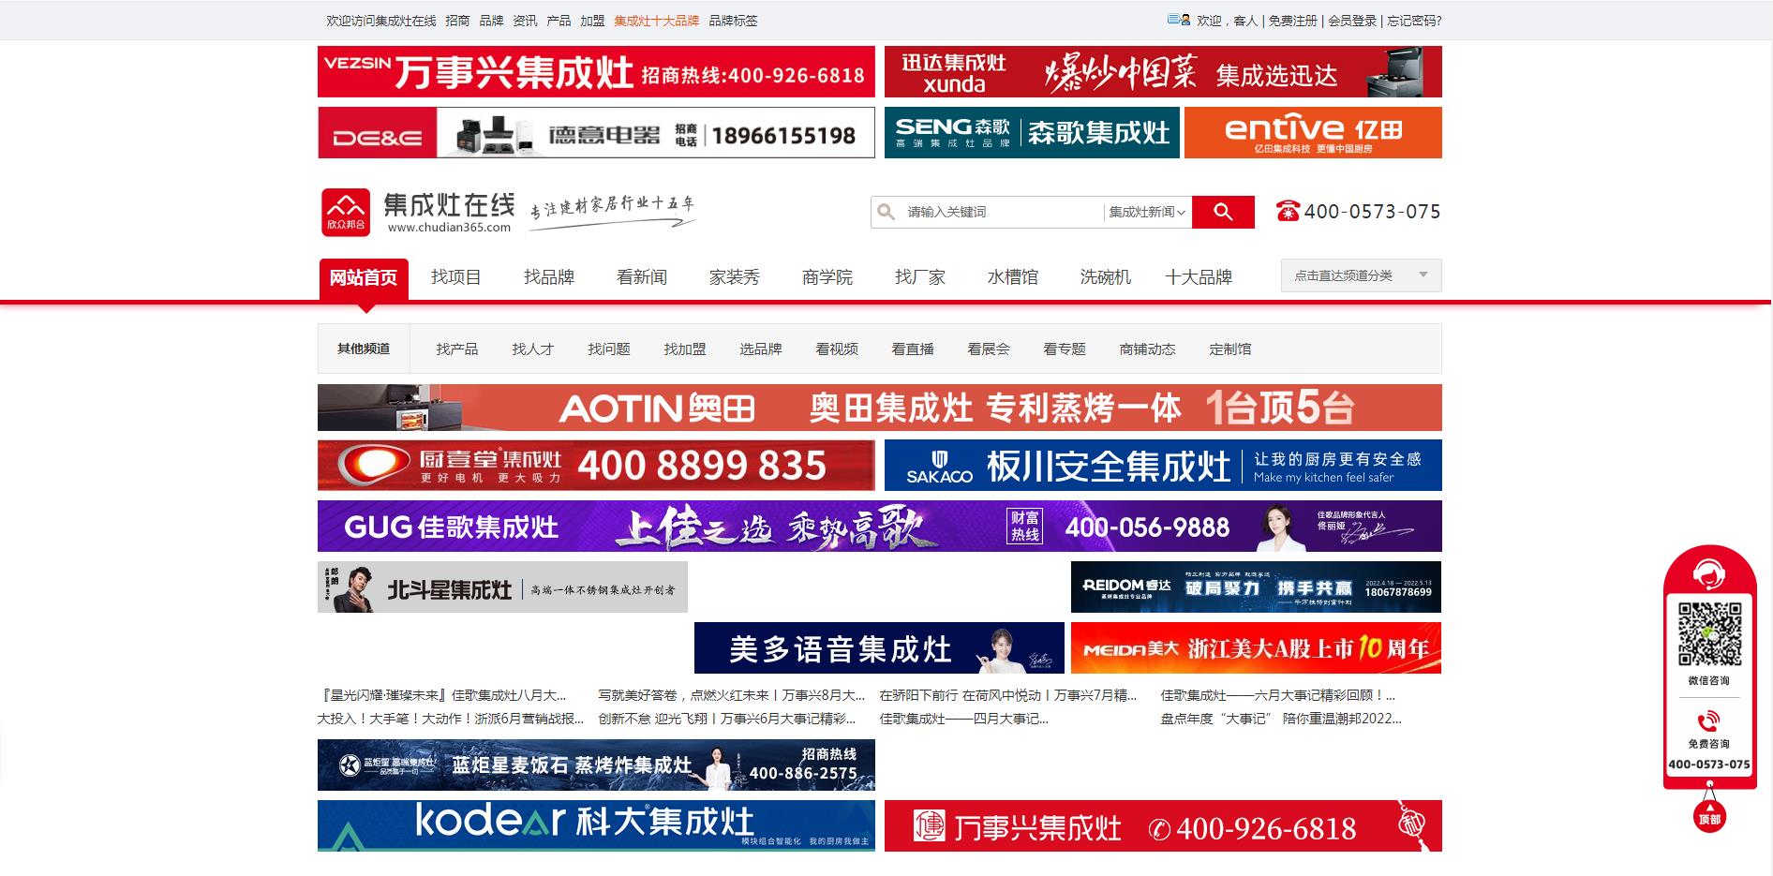The height and width of the screenshot is (876, 1773).
Task: Click 品牌标签 in the top bar
Action: (x=733, y=21)
